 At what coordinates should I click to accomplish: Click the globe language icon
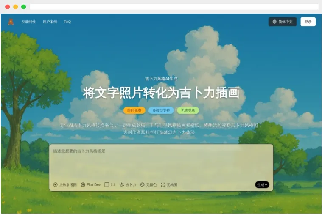click(274, 22)
